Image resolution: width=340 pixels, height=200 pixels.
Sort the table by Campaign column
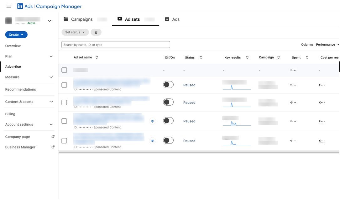point(278,57)
